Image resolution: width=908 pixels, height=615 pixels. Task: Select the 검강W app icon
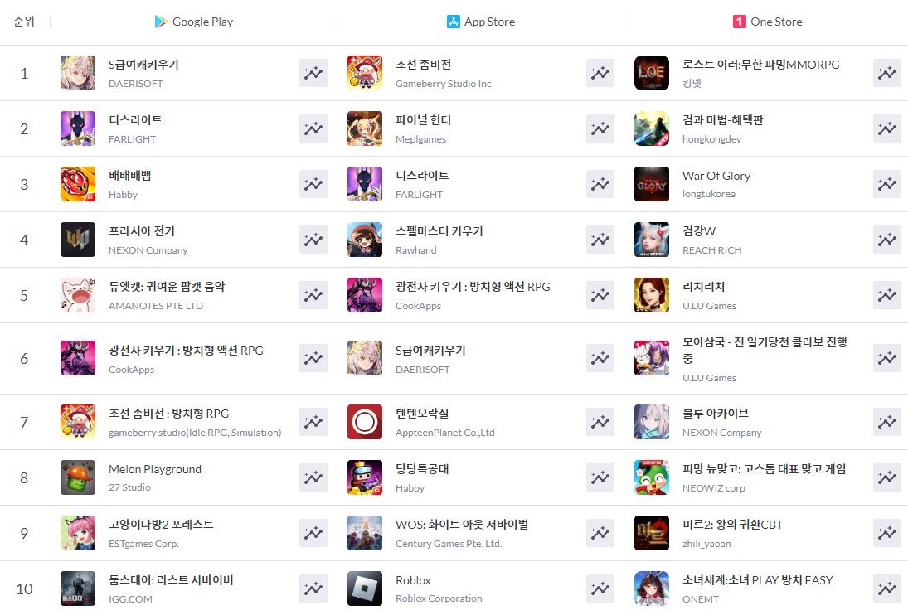click(x=652, y=240)
